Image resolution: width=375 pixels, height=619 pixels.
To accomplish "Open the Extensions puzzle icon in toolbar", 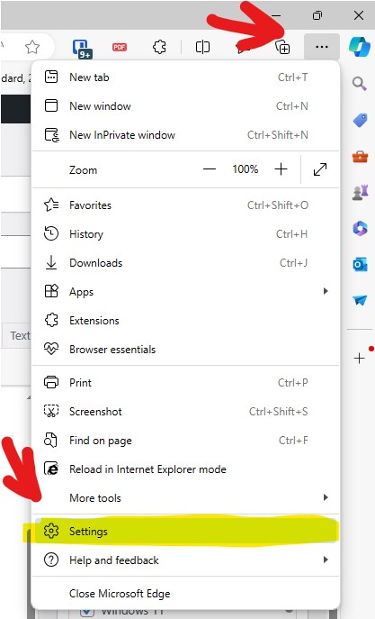I will (x=159, y=48).
